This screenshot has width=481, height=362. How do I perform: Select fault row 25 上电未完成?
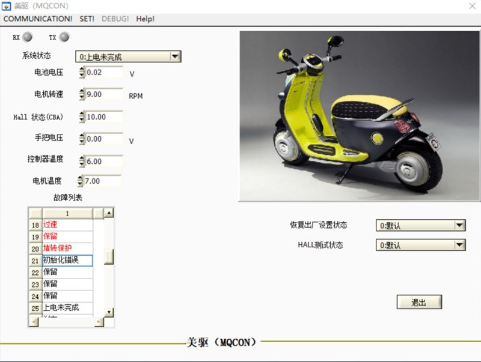(67, 308)
